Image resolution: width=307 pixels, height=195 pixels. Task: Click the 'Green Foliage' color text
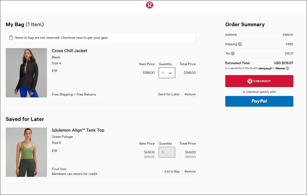coord(62,137)
